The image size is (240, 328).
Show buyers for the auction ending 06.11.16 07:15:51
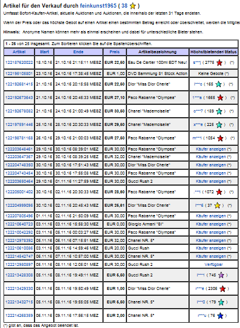click(x=211, y=240)
